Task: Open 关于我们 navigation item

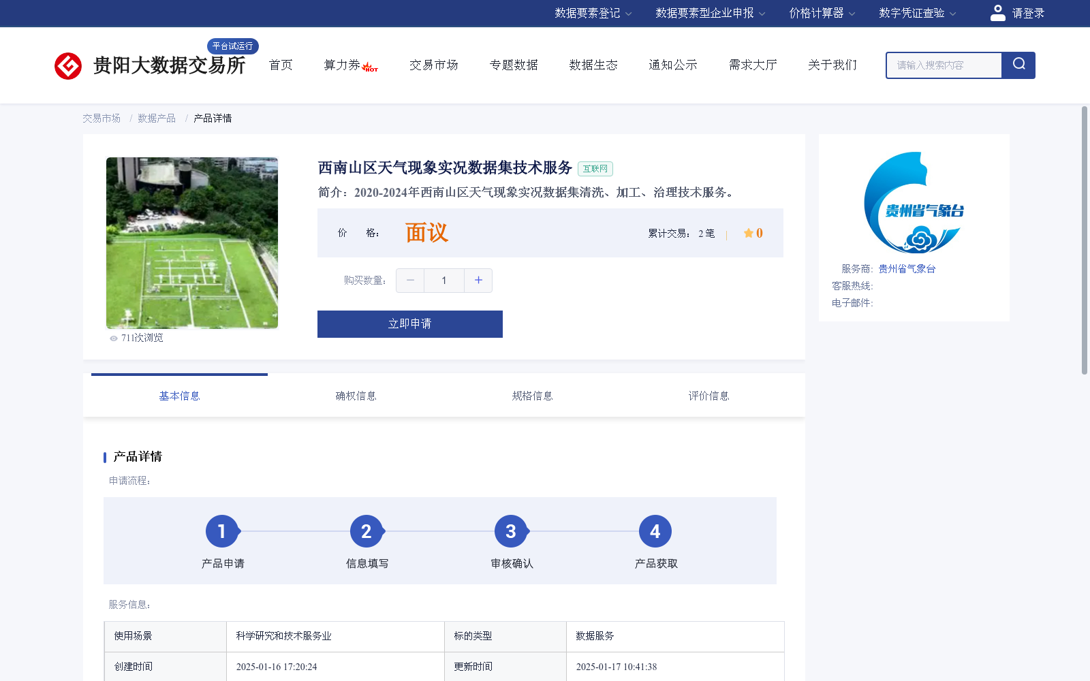Action: point(832,65)
